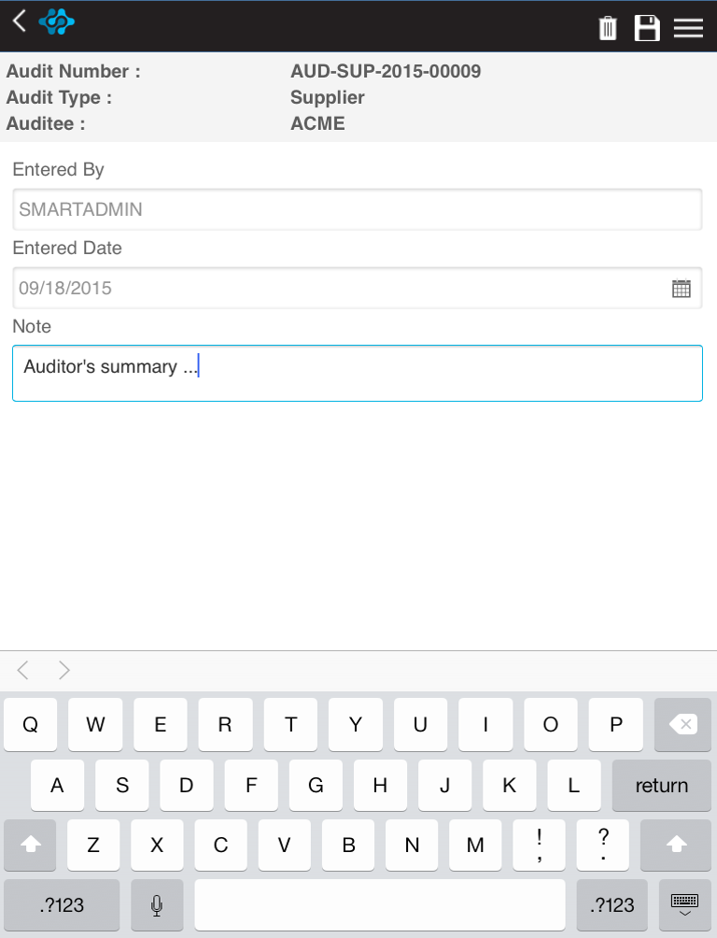Tap the exclamation/comma key
Image resolution: width=717 pixels, height=938 pixels.
(540, 845)
